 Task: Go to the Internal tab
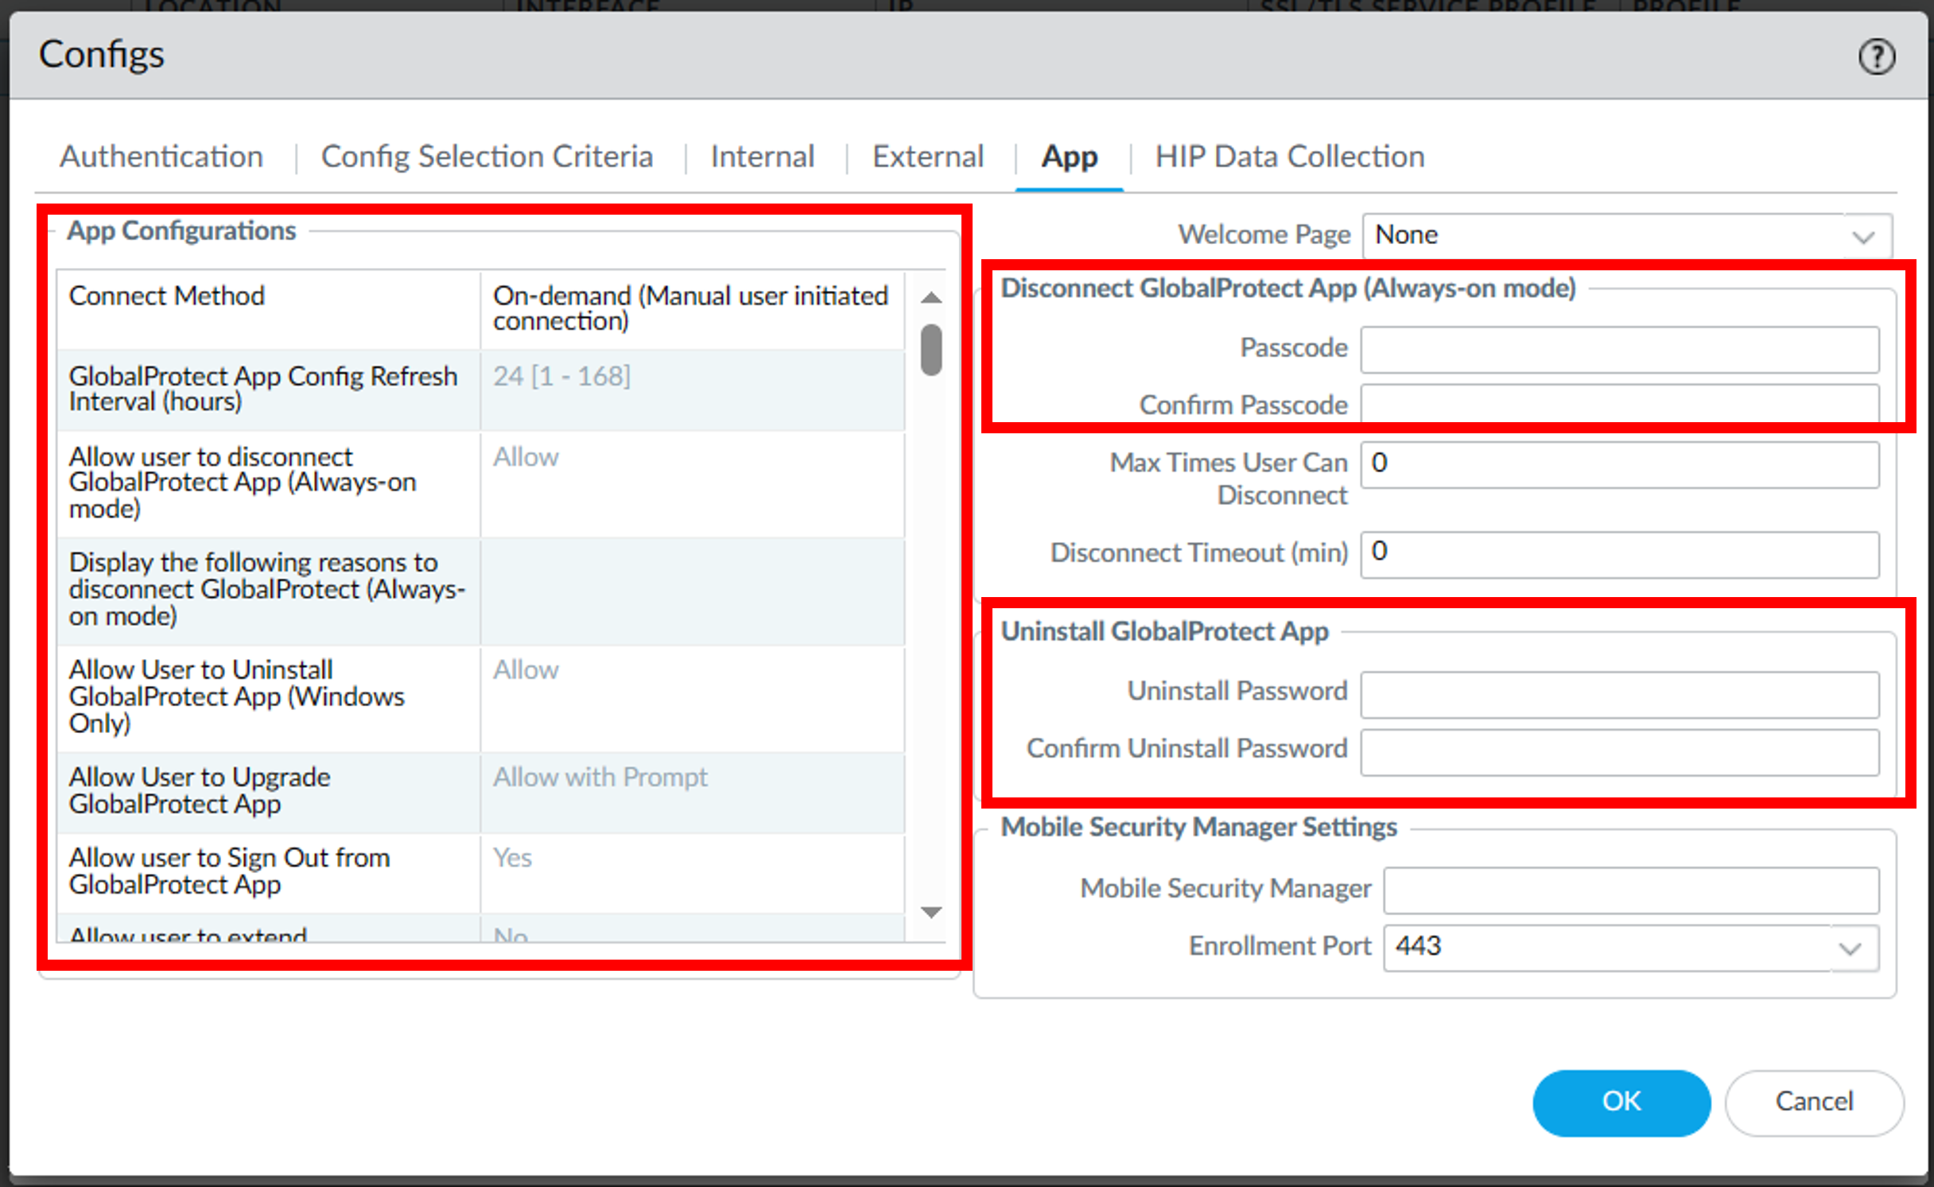[762, 157]
